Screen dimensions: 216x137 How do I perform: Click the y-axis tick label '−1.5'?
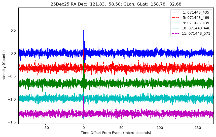pos(12,122)
